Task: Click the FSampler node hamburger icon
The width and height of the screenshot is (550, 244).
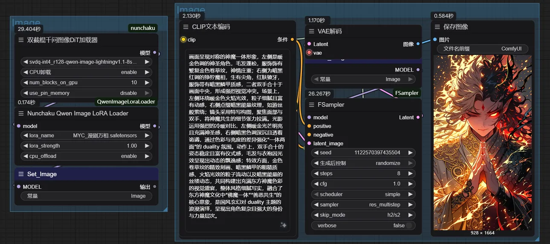Action: pos(311,105)
